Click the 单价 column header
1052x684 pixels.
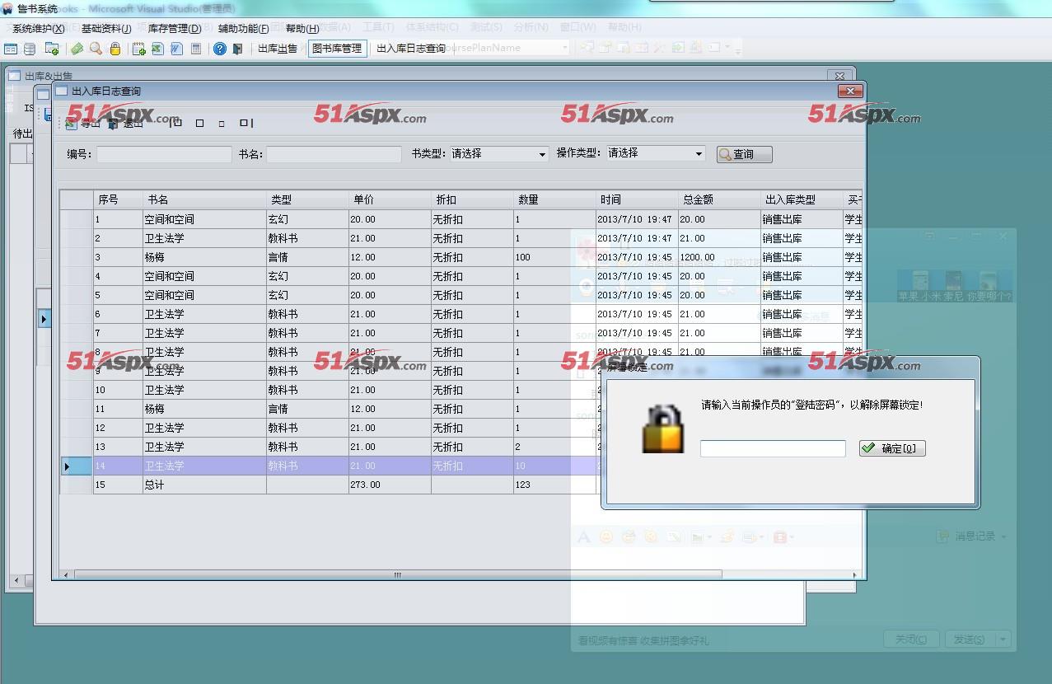click(x=390, y=200)
